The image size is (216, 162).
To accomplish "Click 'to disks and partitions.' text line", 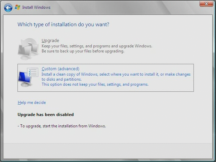I will pyautogui.click(x=61, y=79).
